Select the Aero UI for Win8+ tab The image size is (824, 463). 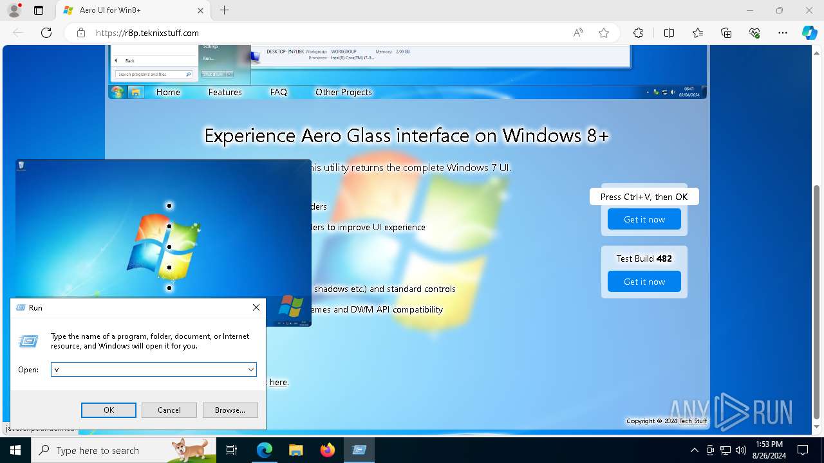pos(133,10)
